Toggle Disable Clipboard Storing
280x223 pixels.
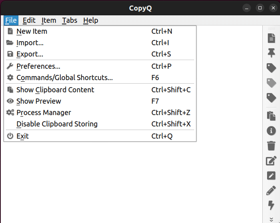pos(100,124)
